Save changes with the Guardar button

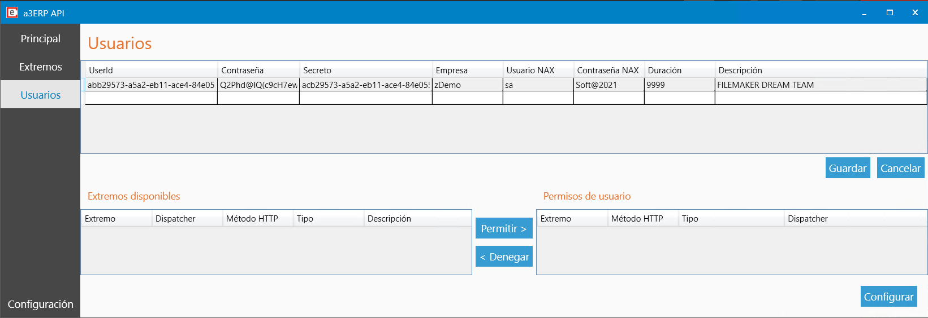pyautogui.click(x=848, y=168)
